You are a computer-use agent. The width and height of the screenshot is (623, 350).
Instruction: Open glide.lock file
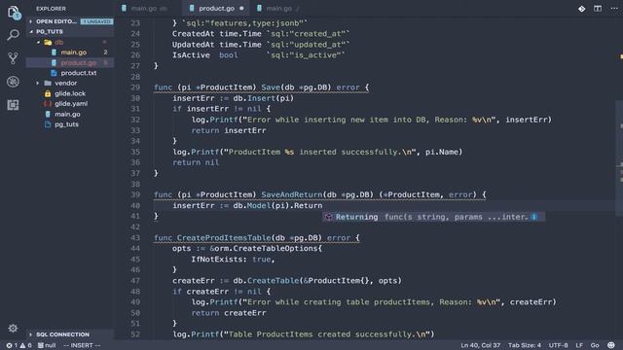[x=70, y=93]
